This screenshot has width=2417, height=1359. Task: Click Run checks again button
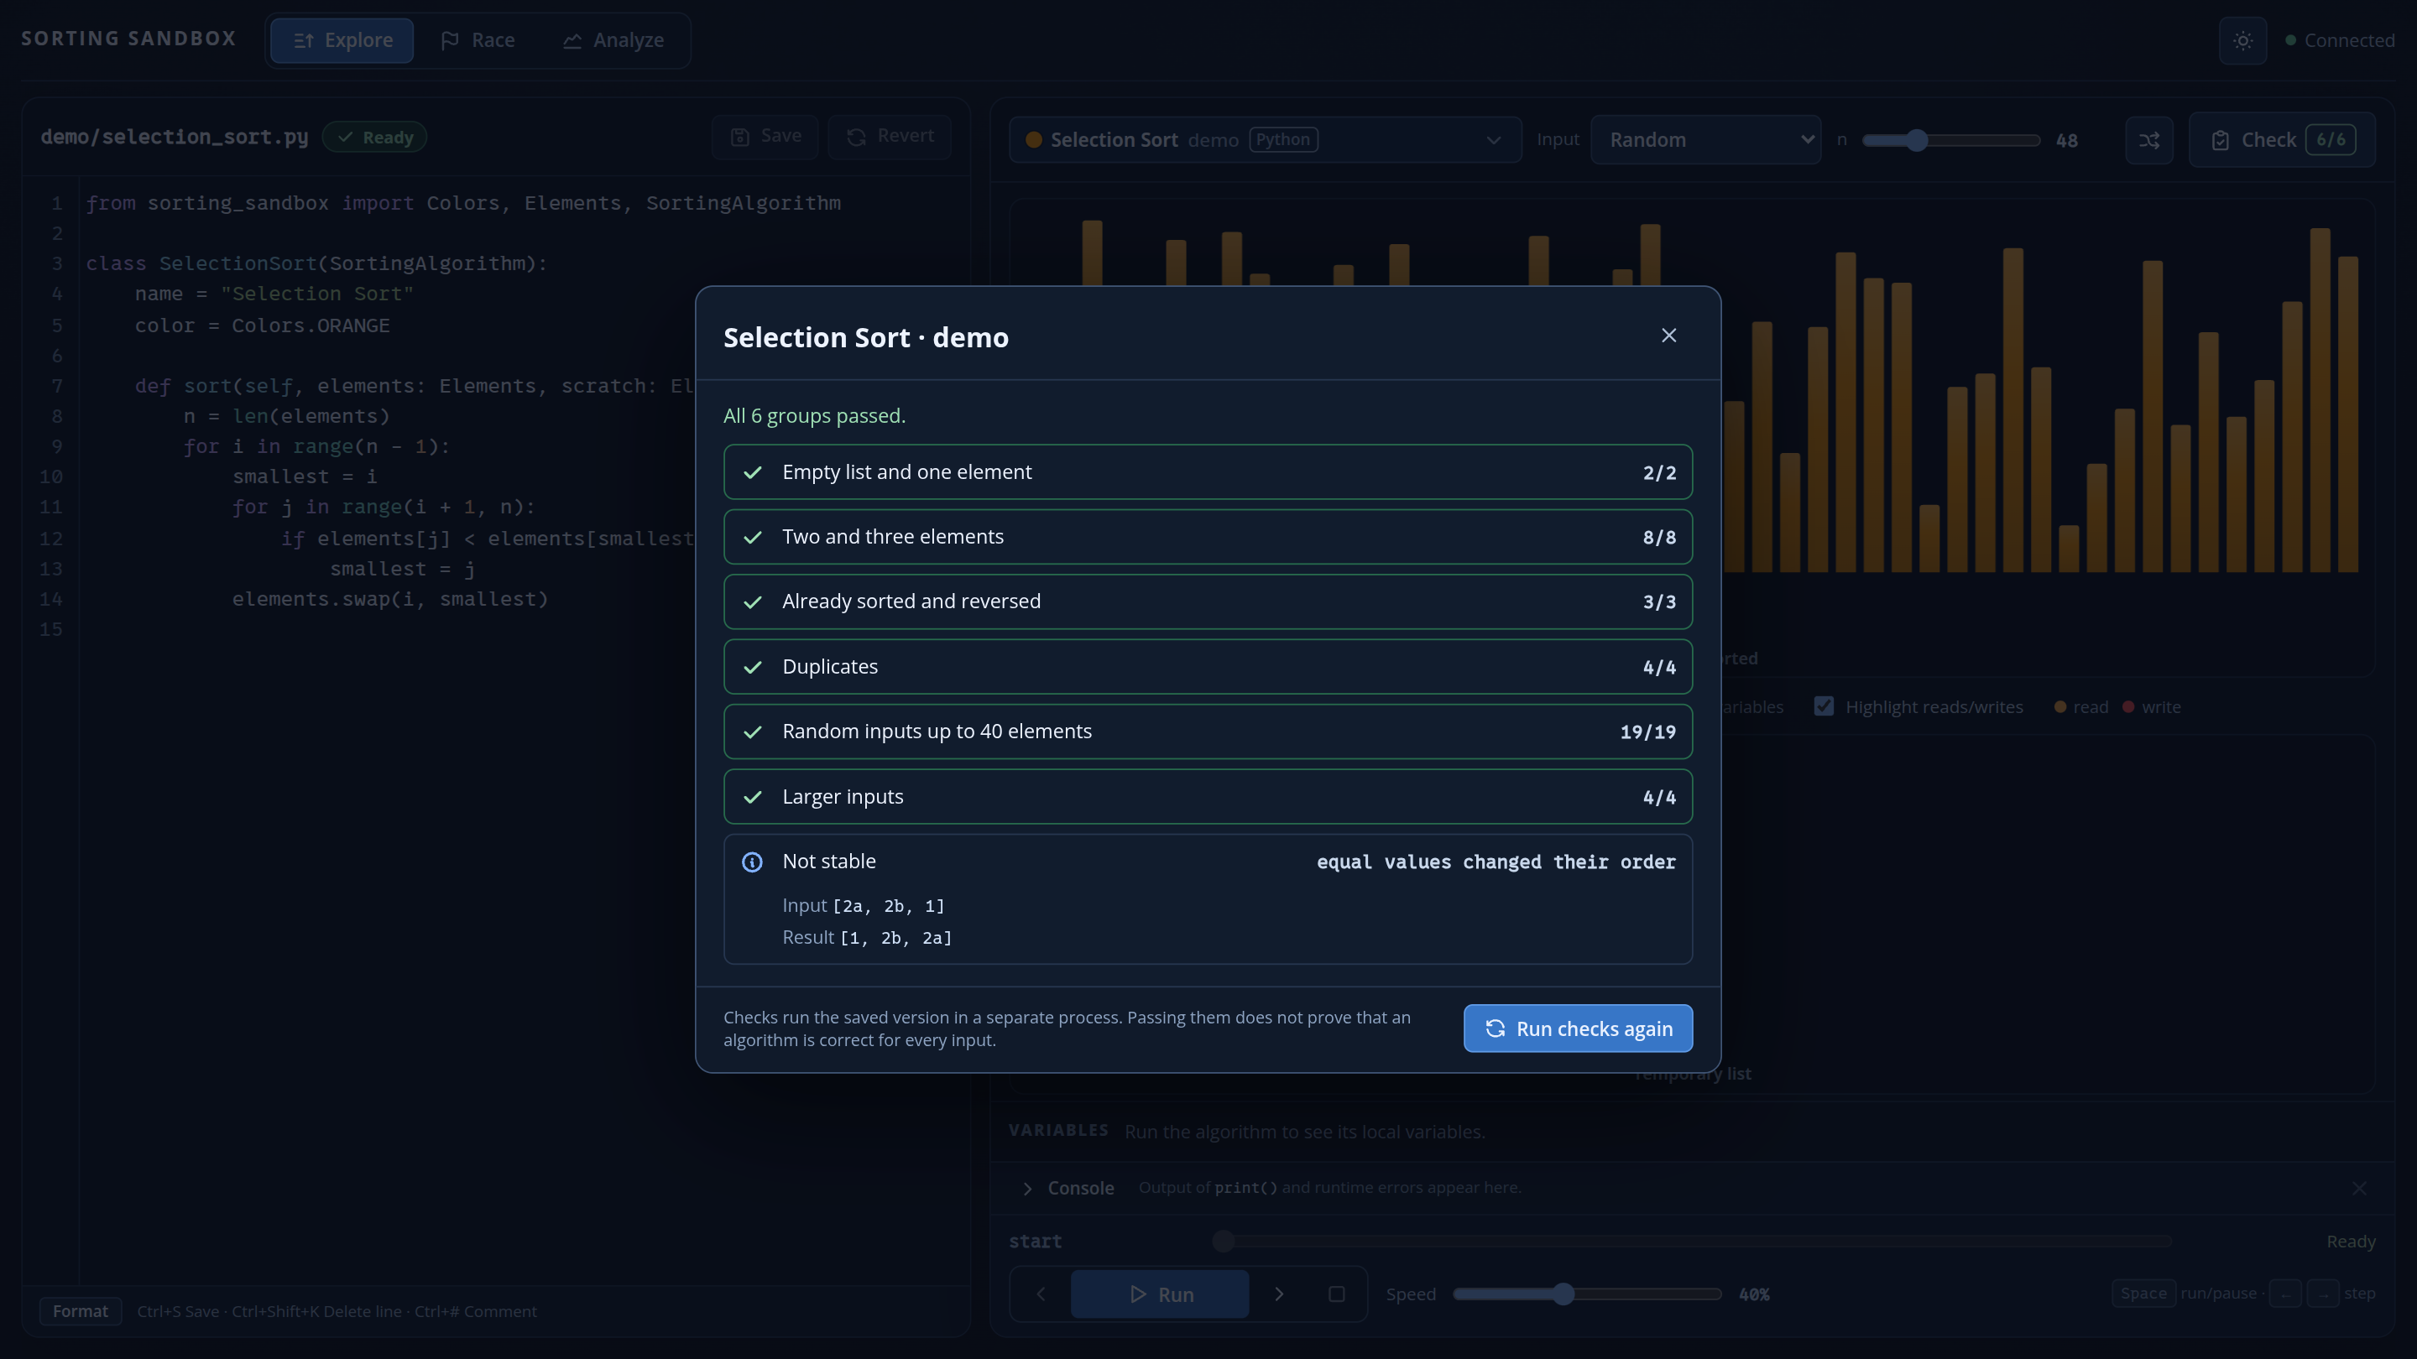tap(1578, 1028)
